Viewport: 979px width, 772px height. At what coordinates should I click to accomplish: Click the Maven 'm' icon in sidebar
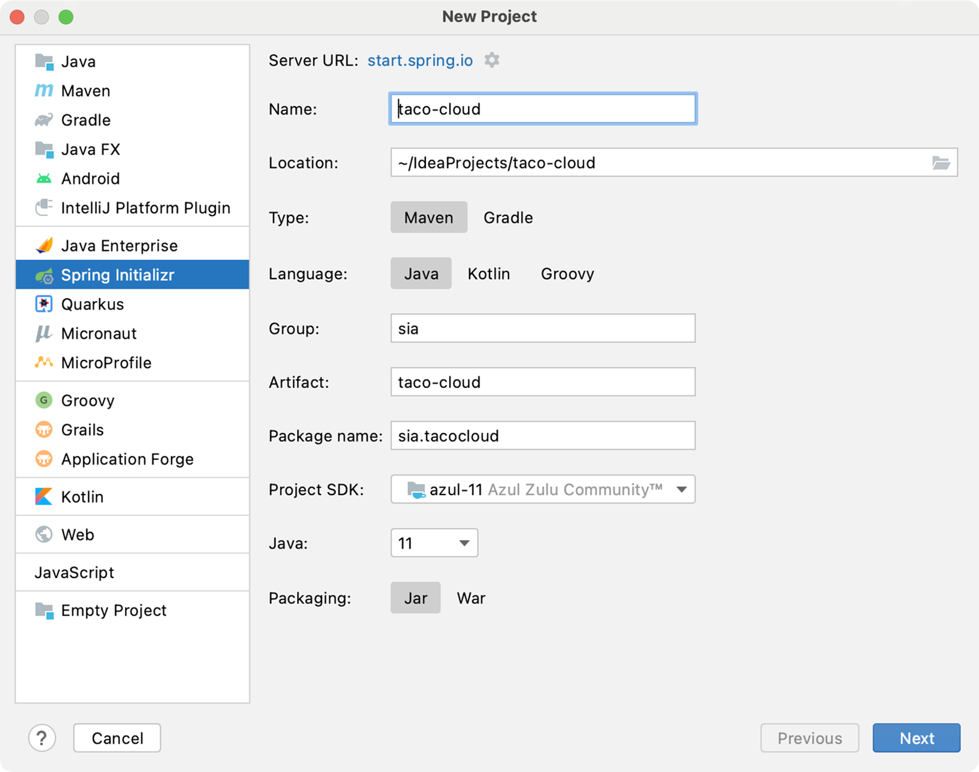click(44, 91)
